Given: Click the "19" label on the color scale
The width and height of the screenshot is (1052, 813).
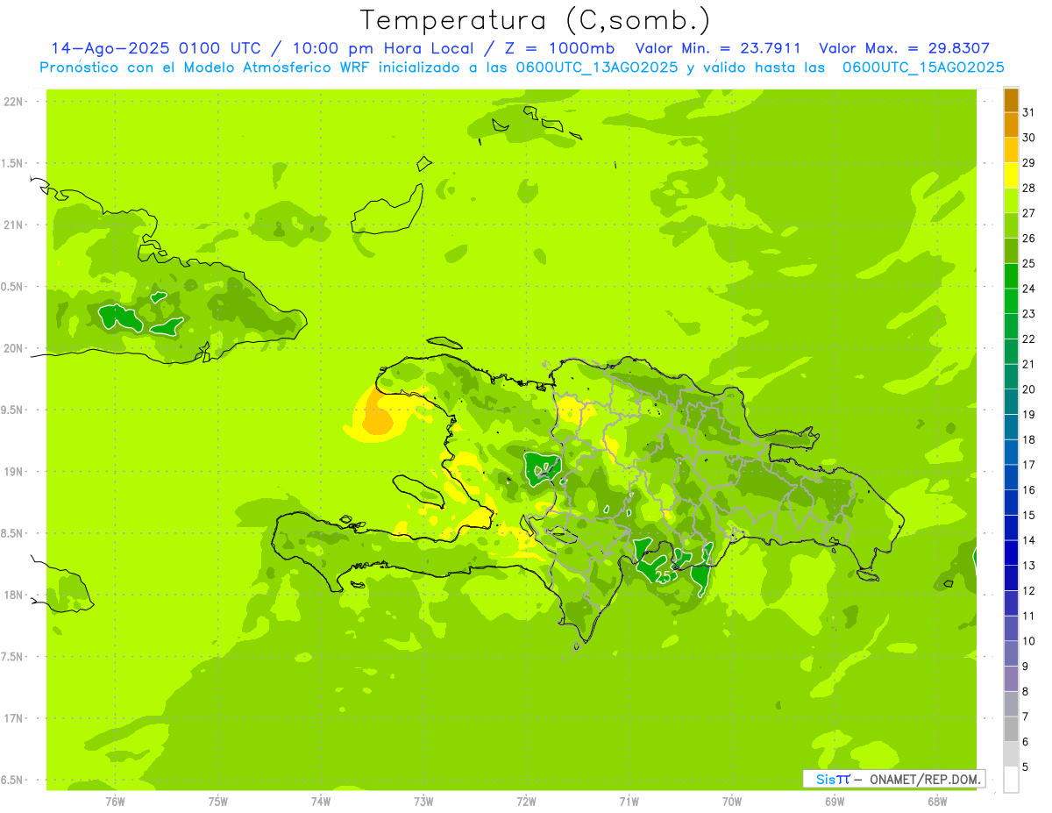Looking at the screenshot, I should (1029, 414).
